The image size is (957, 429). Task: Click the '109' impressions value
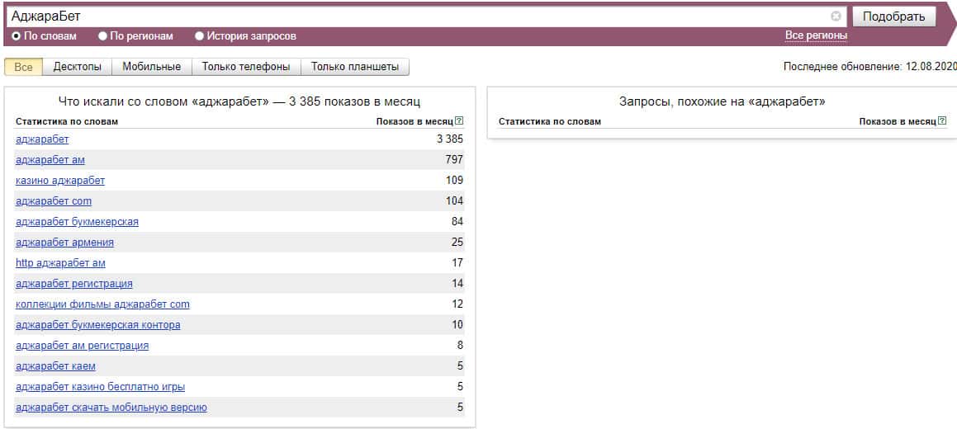pyautogui.click(x=455, y=181)
